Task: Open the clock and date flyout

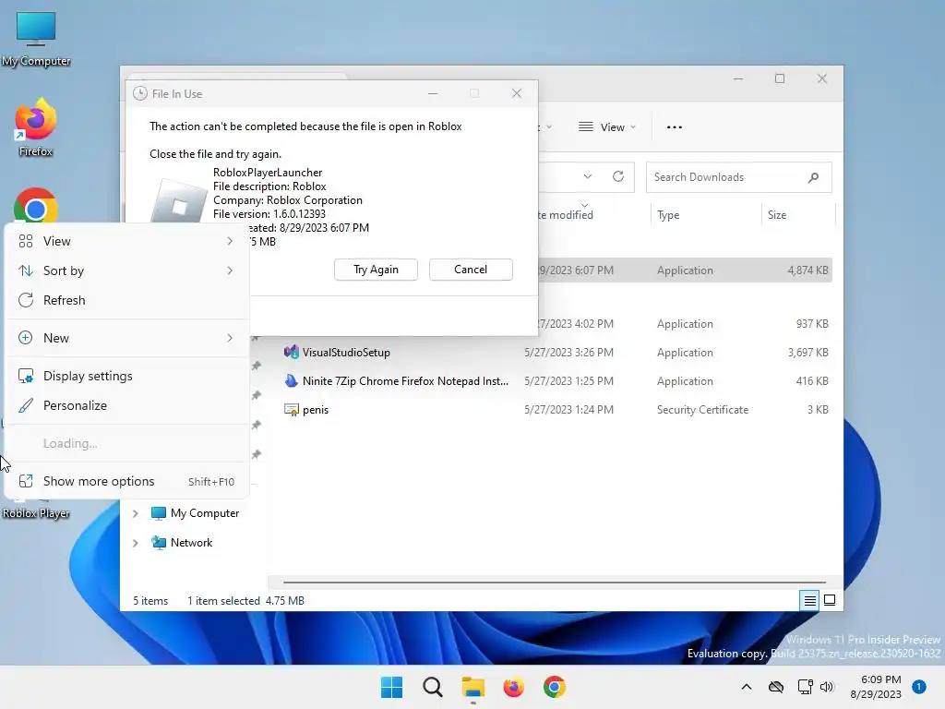Action: coord(876,687)
